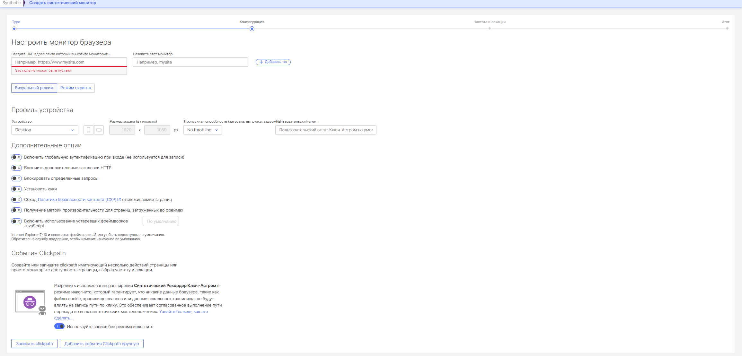The height and width of the screenshot is (356, 742).
Task: Open the Desktop device dropdown
Action: [45, 130]
